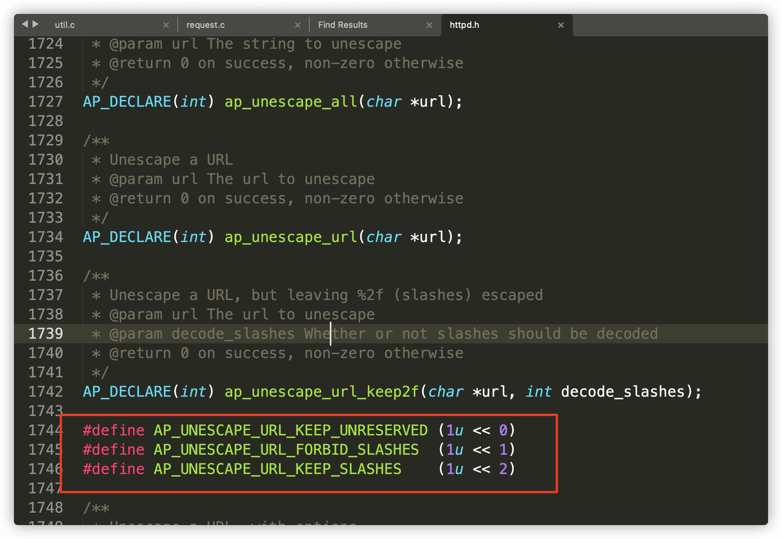This screenshot has width=782, height=539.
Task: Click the next tab arrow
Action: [36, 24]
